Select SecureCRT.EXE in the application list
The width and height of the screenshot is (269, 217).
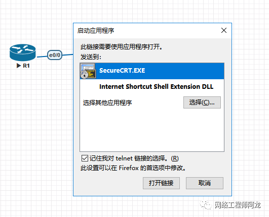(152, 71)
